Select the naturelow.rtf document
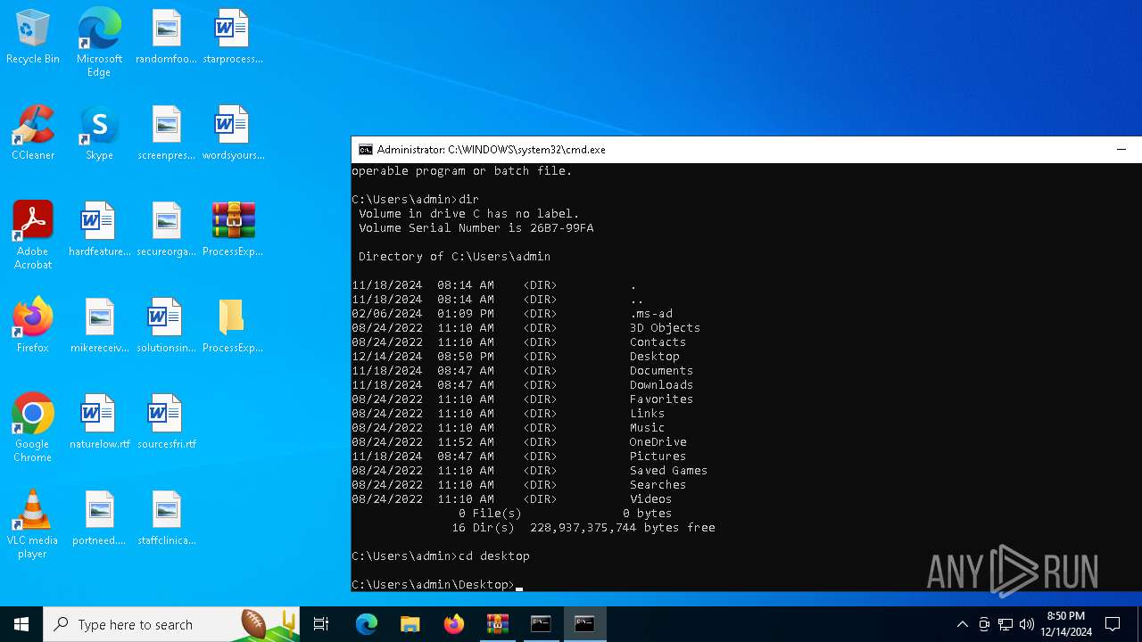 [x=99, y=423]
